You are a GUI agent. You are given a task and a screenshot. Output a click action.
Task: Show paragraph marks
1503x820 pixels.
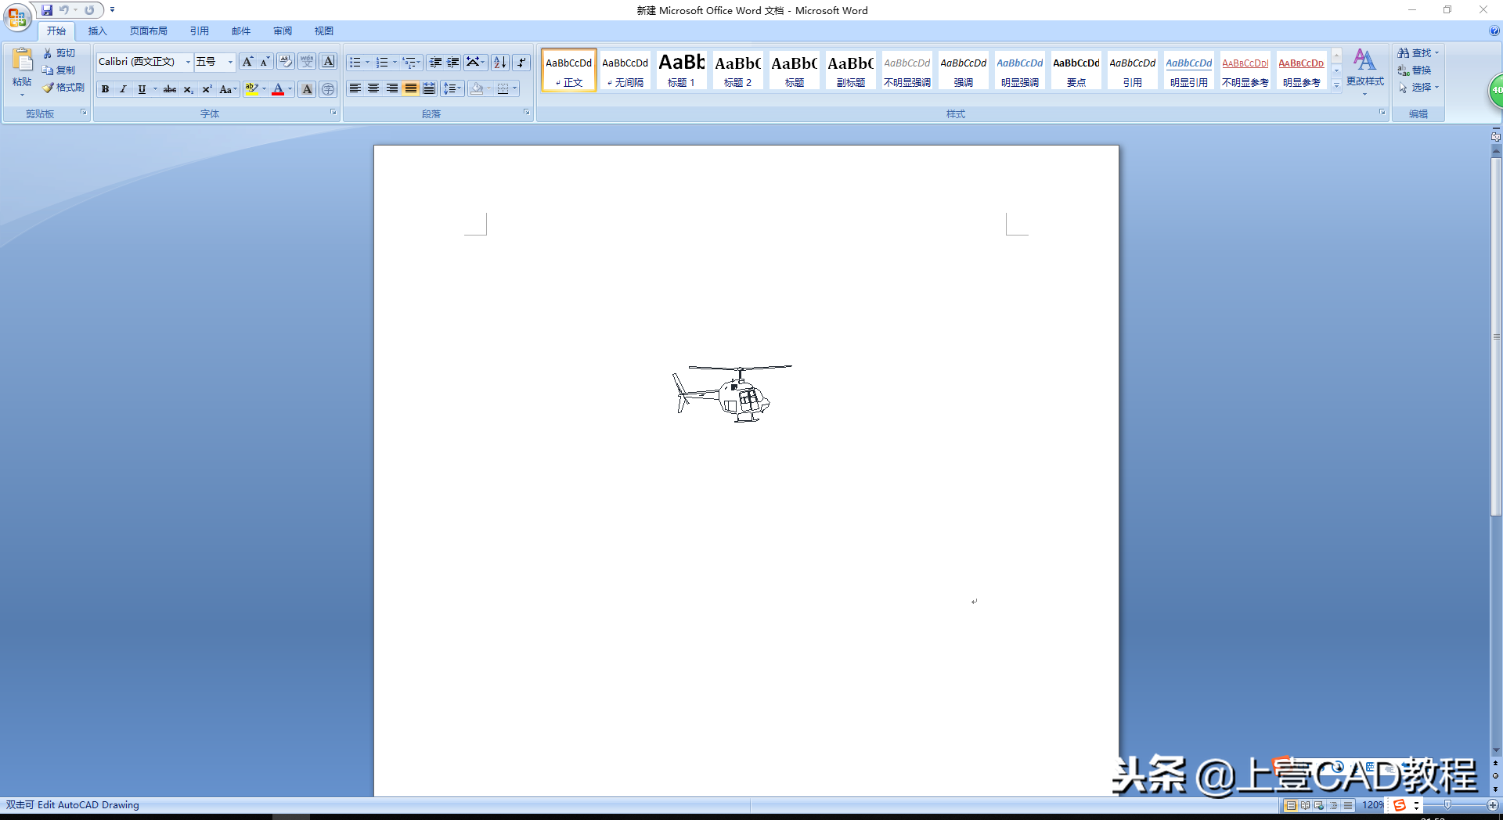pos(521,62)
